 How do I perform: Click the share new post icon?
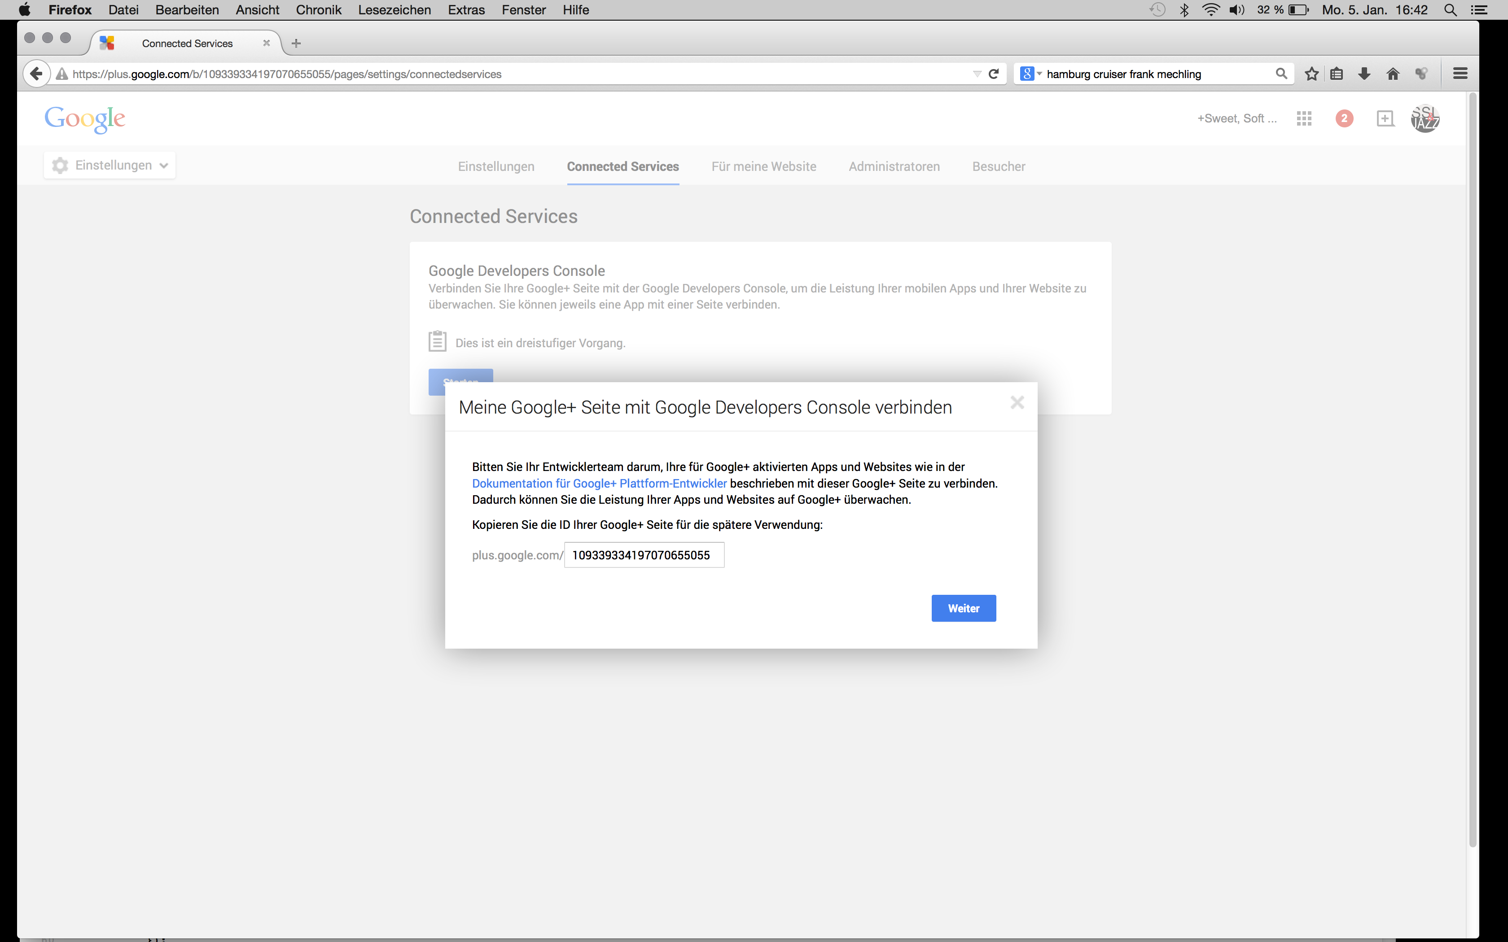coord(1385,118)
